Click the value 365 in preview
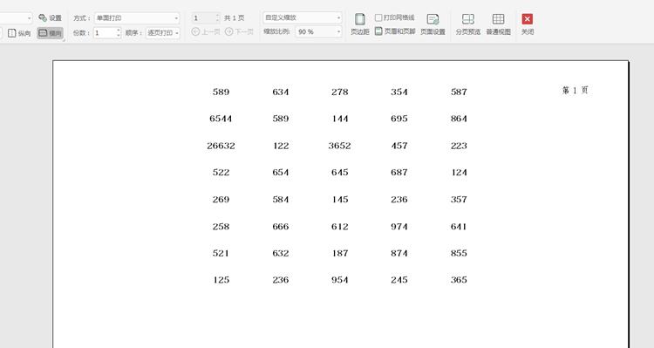Viewport: 654px width, 348px height. 459,280
